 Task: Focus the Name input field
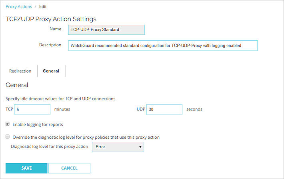click(x=106, y=30)
